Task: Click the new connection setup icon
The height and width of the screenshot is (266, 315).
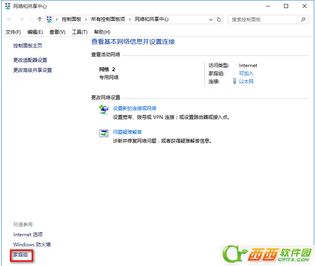Action: [104, 110]
